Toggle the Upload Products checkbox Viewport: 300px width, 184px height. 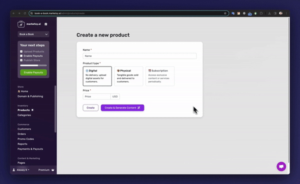(21, 51)
